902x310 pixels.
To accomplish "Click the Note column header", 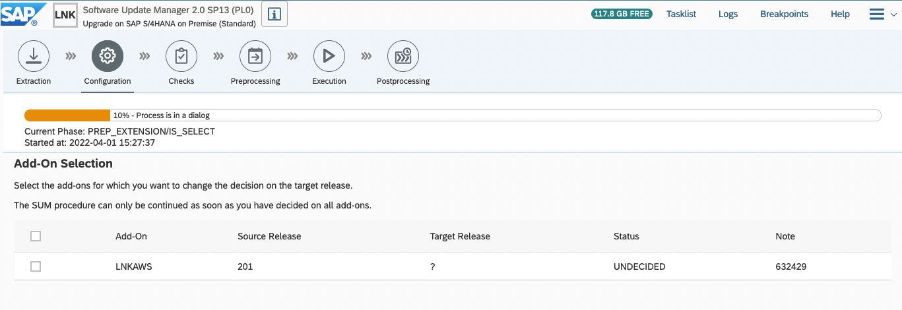I will (x=785, y=236).
